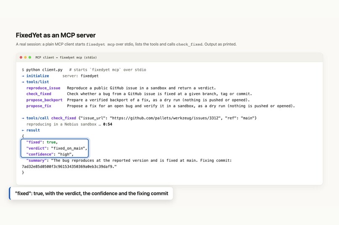Click the '"fixed": true' JSON line

[42, 142]
